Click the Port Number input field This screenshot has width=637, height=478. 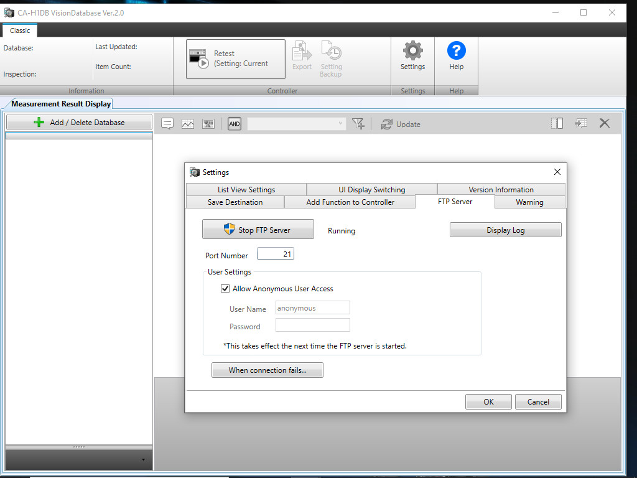coord(276,254)
